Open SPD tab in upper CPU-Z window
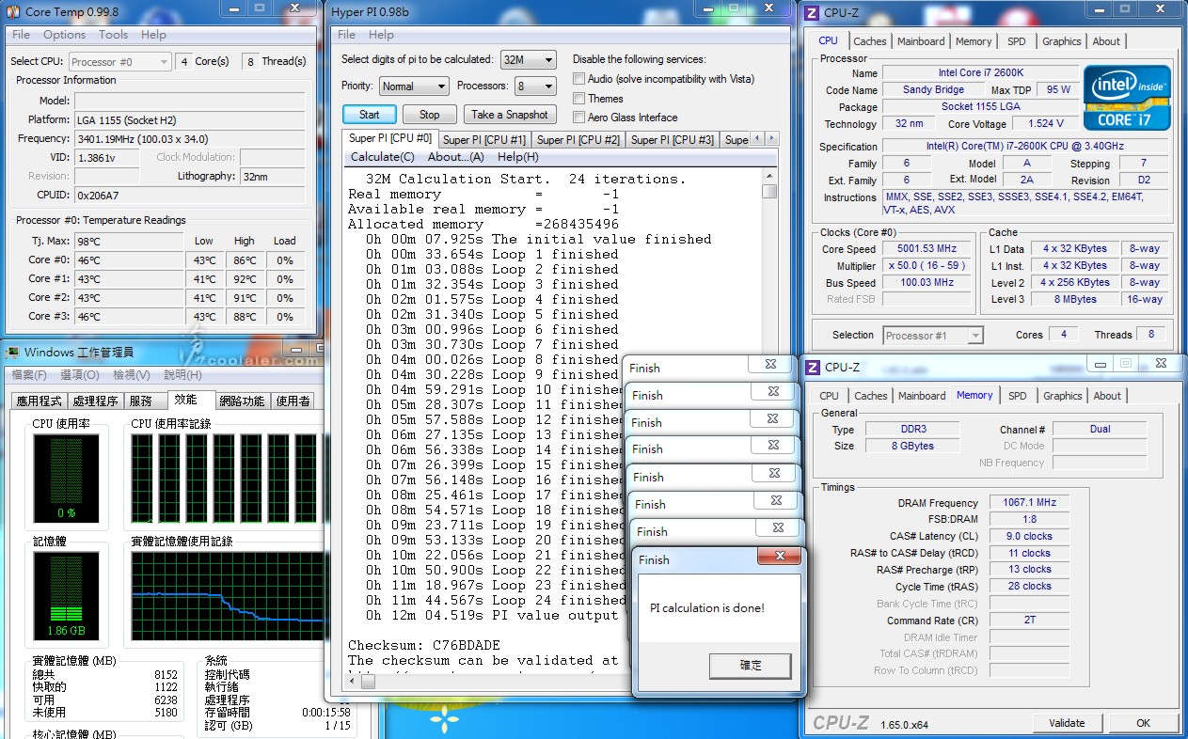1188x739 pixels. pos(1017,41)
